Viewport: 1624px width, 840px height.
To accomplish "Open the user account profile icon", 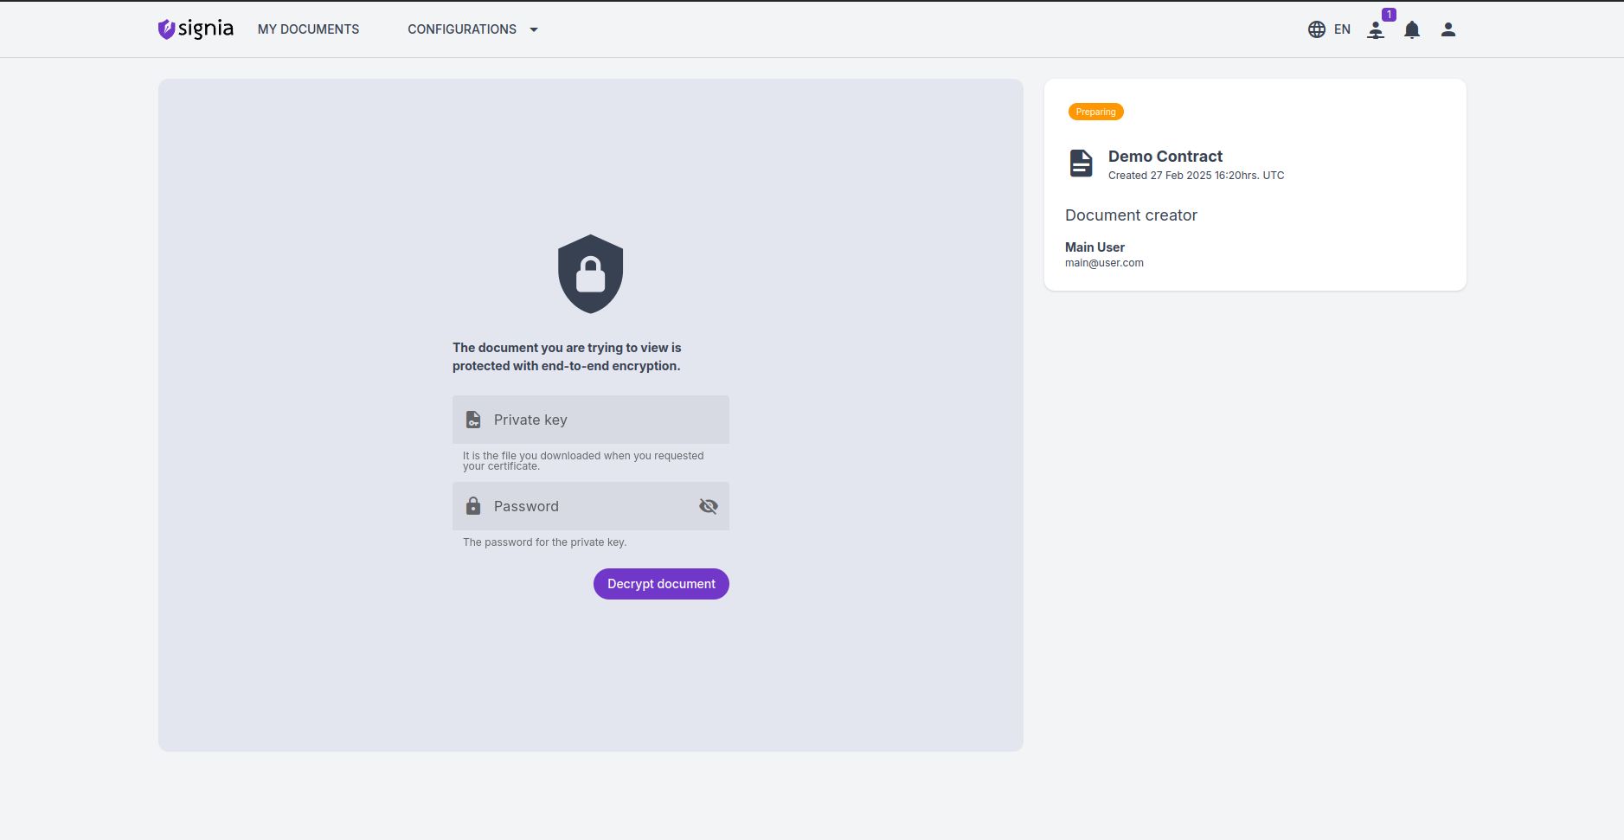I will click(x=1448, y=29).
